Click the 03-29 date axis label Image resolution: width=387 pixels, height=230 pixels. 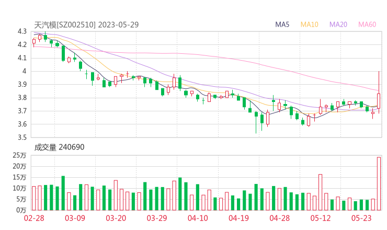(x=157, y=218)
